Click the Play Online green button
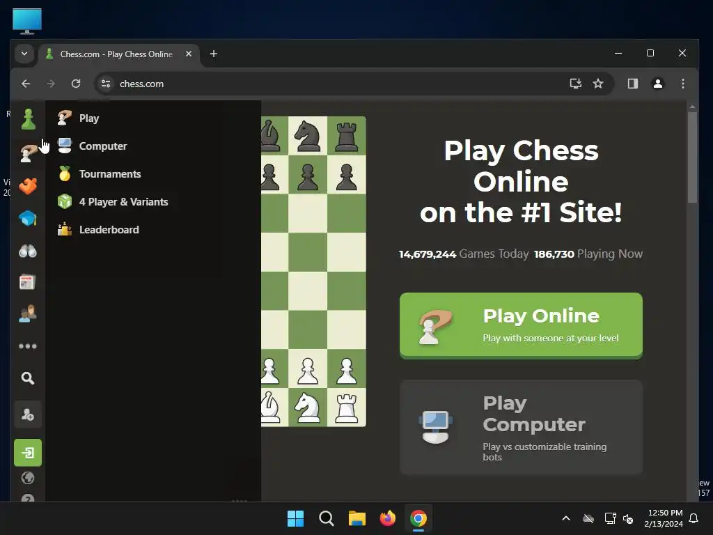 [521, 326]
